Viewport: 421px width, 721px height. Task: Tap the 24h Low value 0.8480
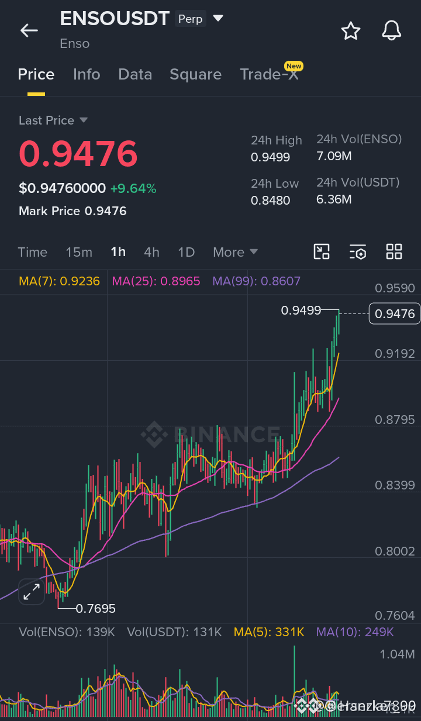coord(270,200)
